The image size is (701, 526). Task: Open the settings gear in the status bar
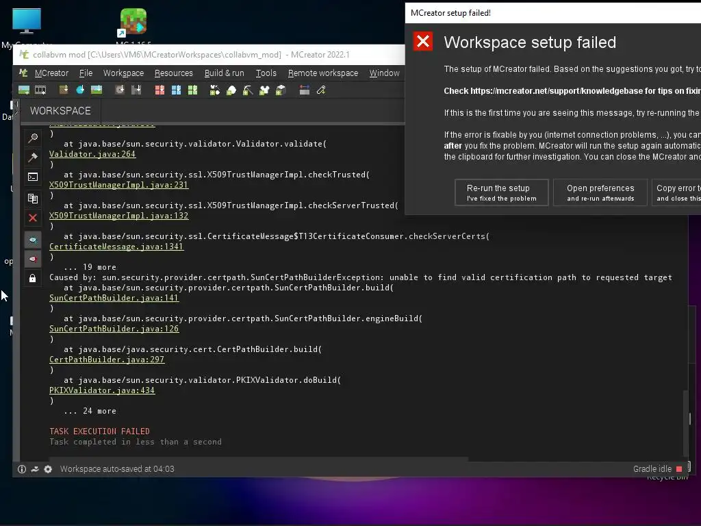pos(48,468)
